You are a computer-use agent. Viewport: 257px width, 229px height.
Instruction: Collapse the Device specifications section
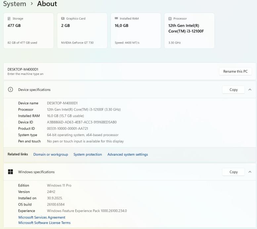point(250,90)
